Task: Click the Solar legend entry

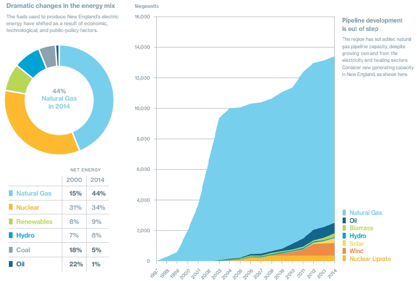Action: [353, 243]
